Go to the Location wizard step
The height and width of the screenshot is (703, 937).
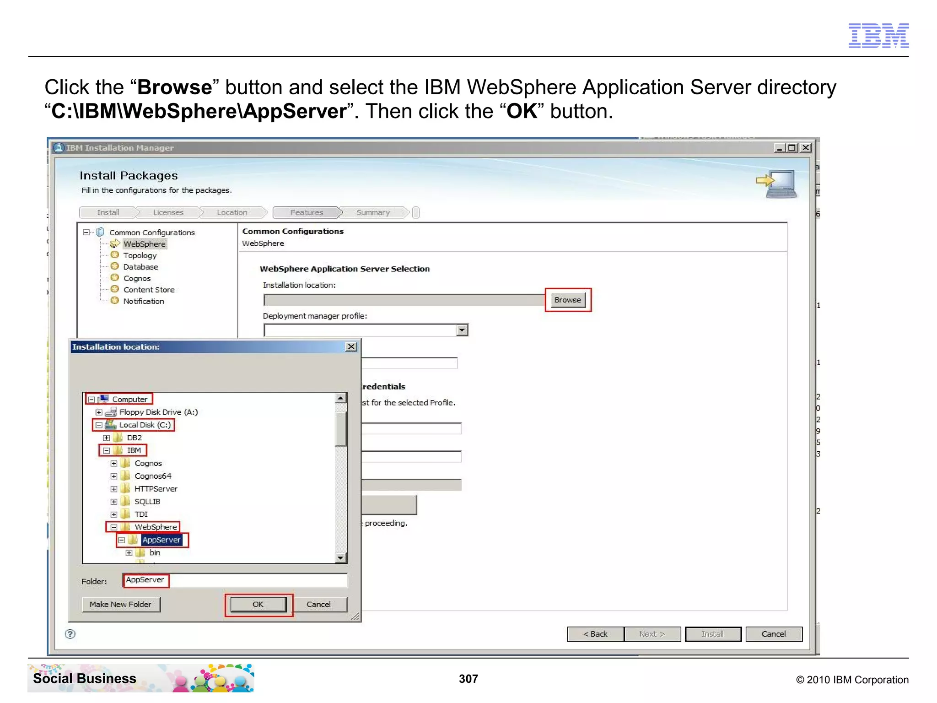pos(232,212)
